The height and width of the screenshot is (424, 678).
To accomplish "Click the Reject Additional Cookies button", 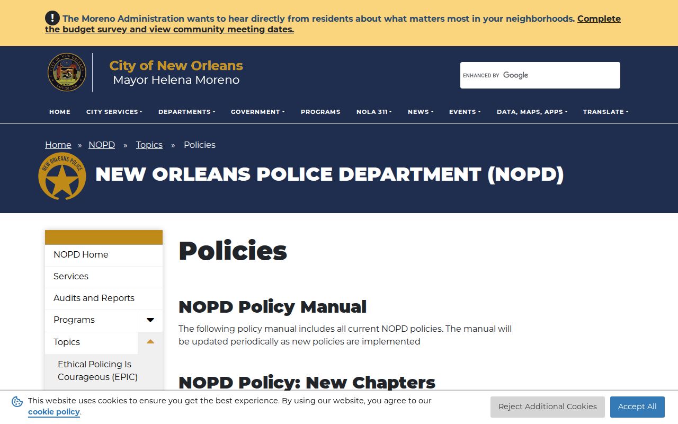I will 548,407.
